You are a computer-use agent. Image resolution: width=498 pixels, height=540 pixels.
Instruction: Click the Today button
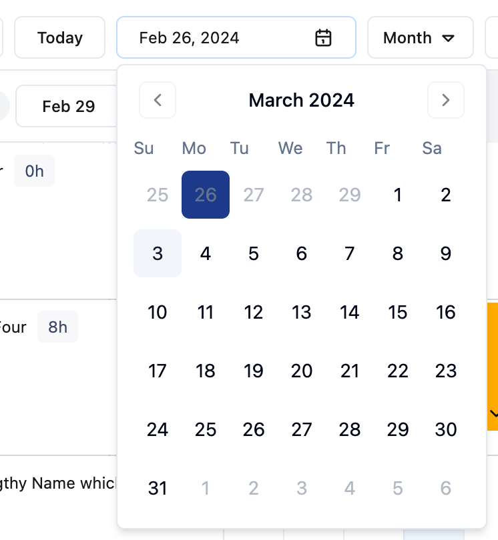coord(60,38)
